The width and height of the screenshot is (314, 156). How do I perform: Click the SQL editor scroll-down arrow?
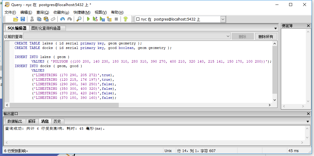[275, 100]
